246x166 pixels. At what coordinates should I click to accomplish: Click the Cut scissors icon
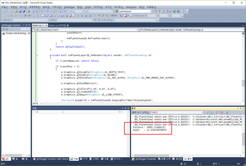tap(29, 11)
